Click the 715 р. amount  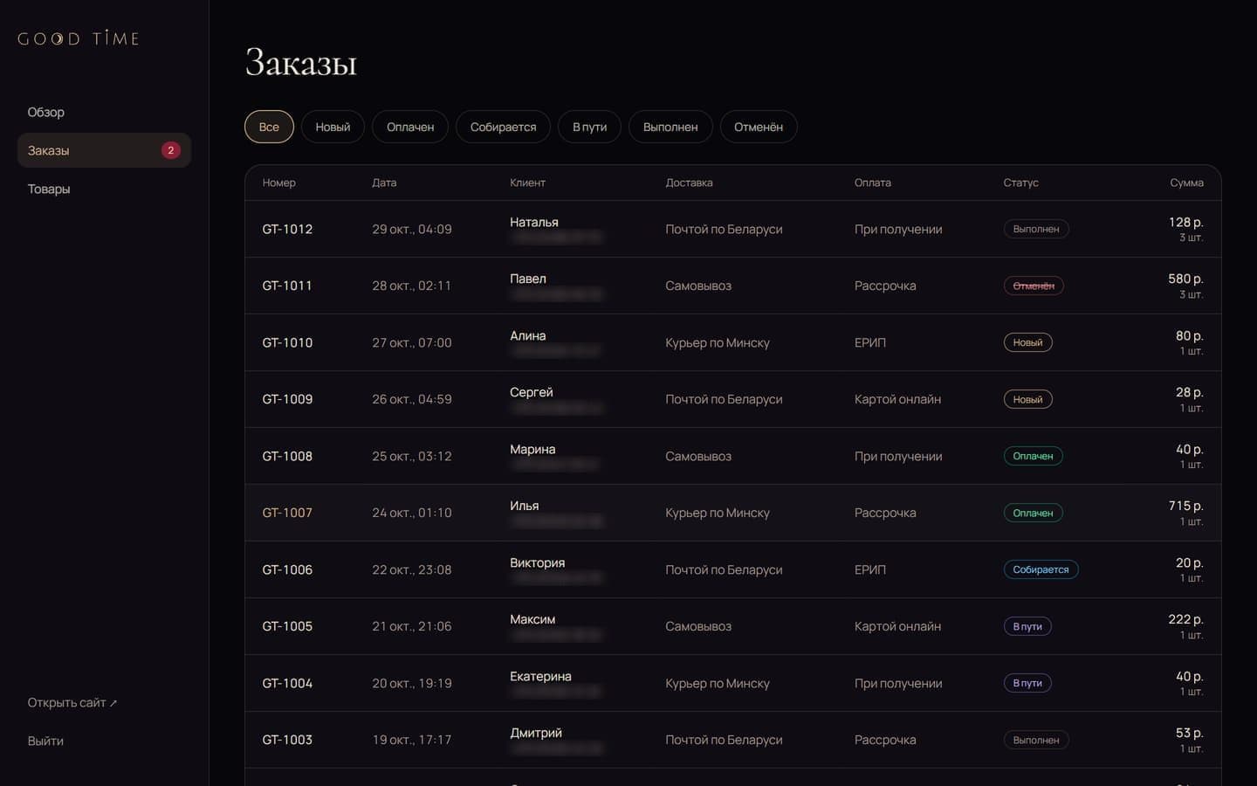click(x=1185, y=506)
